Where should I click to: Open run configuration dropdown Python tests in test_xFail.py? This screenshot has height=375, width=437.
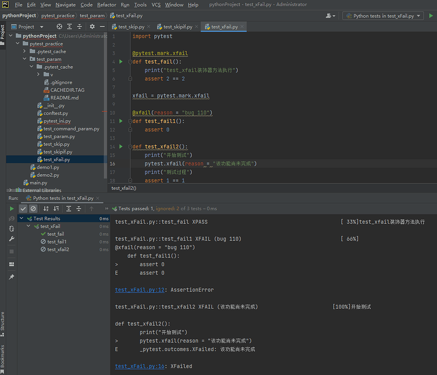click(x=383, y=16)
